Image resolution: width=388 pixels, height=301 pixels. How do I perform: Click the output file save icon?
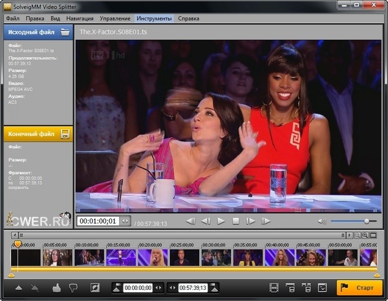(65, 134)
